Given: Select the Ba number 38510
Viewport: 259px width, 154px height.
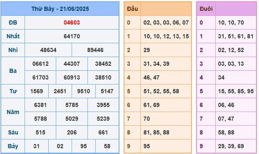Looking at the screenshot, I should 103,77.
